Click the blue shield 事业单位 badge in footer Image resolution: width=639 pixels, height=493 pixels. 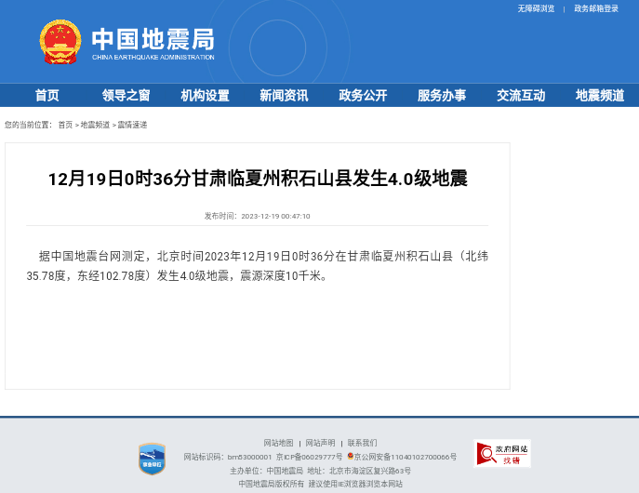152,459
